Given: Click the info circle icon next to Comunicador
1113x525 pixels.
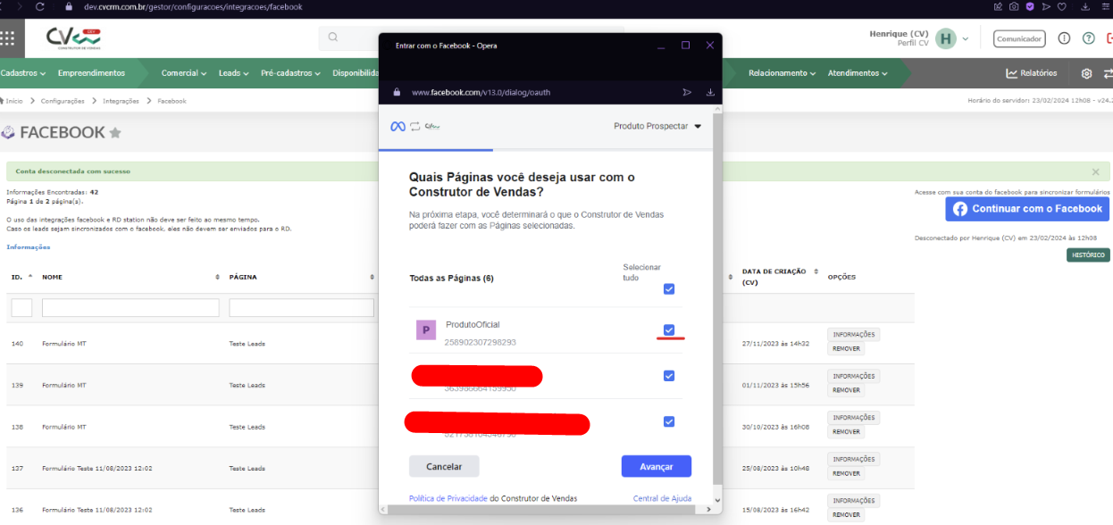Looking at the screenshot, I should pos(1064,38).
